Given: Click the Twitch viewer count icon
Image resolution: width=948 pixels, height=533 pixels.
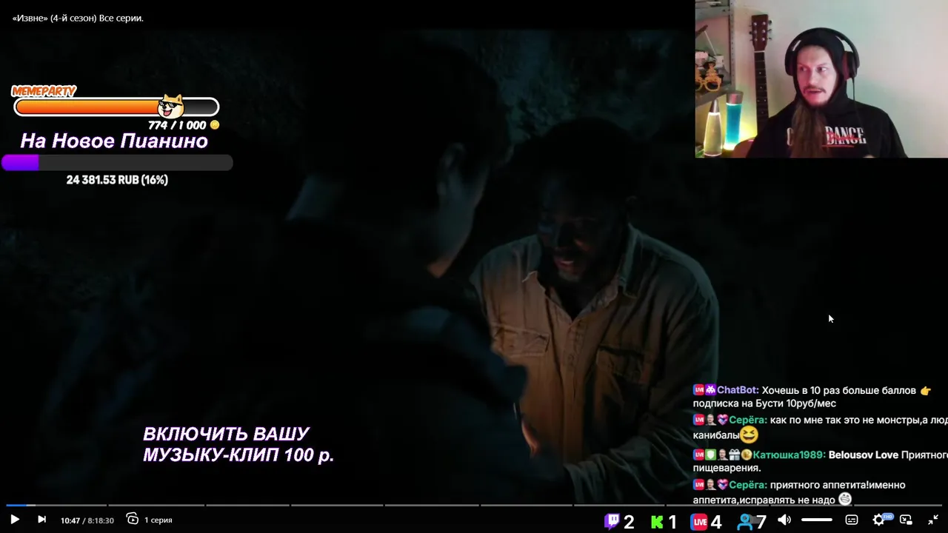Looking at the screenshot, I should [x=612, y=521].
